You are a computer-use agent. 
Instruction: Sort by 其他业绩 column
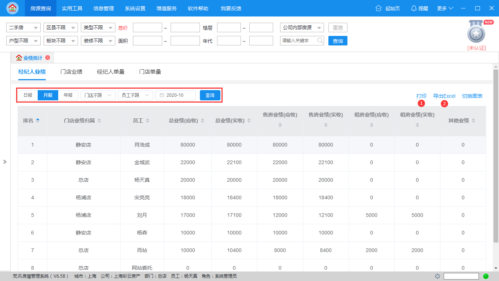pos(473,121)
